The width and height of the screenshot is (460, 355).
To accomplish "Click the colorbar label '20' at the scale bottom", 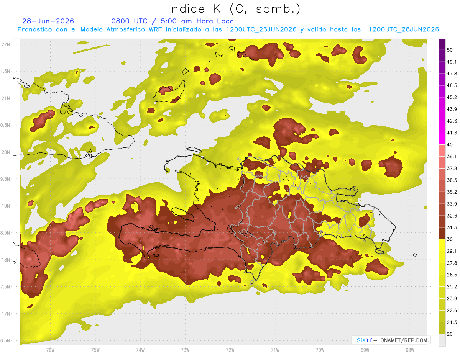I will tap(450, 334).
